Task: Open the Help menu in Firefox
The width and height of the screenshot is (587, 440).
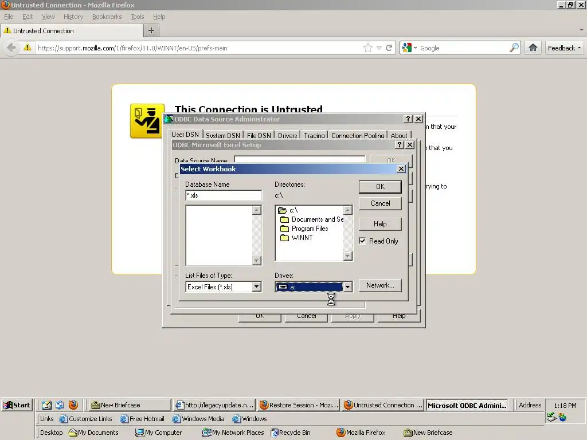Action: (x=159, y=17)
